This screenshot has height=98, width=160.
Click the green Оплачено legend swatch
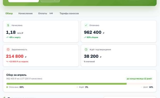(7, 87)
